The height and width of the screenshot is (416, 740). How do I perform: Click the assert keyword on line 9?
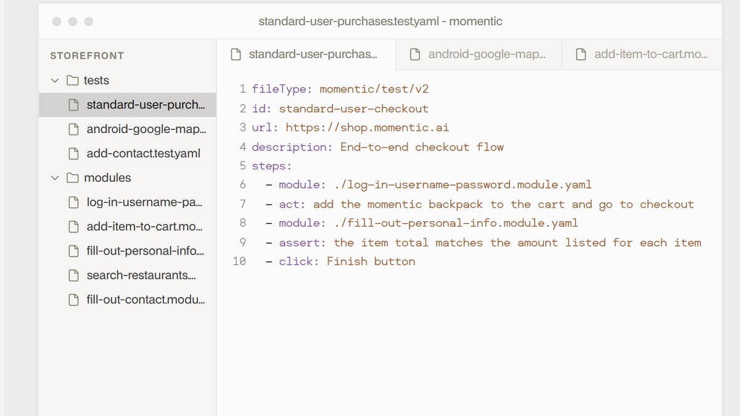[x=303, y=242]
